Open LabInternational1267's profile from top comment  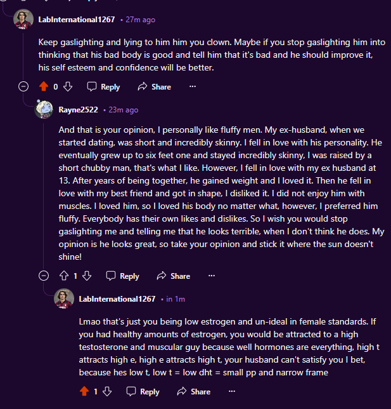point(77,20)
